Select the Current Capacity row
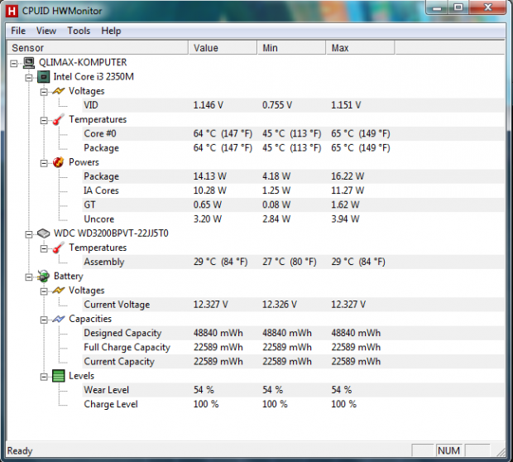Image resolution: width=513 pixels, height=462 pixels. [x=293, y=362]
